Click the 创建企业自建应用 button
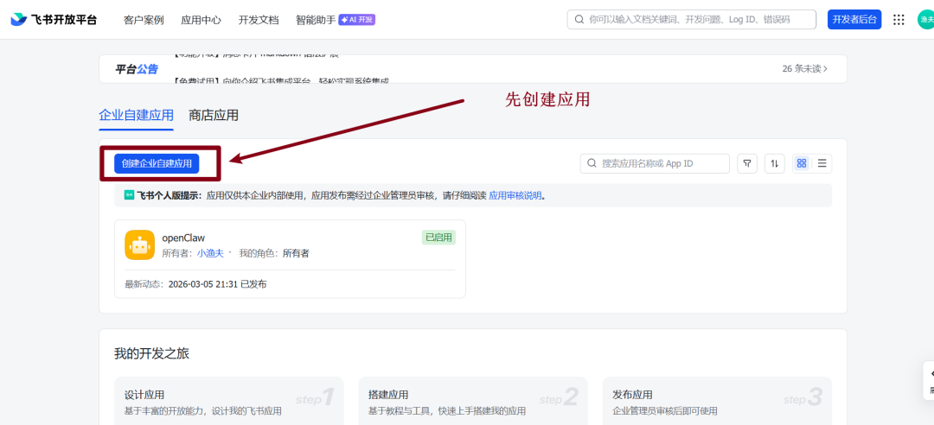934x425 pixels. (157, 163)
